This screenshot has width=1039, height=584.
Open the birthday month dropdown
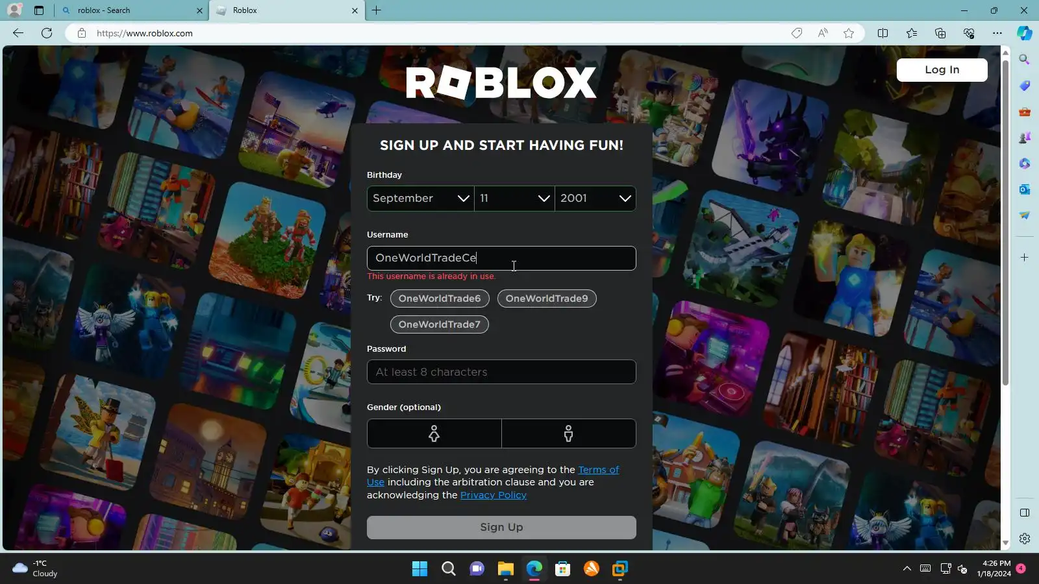421,199
